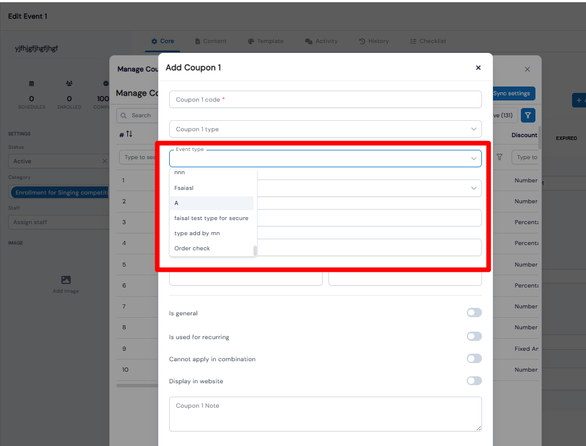Click the Status field showing Active

click(59, 161)
